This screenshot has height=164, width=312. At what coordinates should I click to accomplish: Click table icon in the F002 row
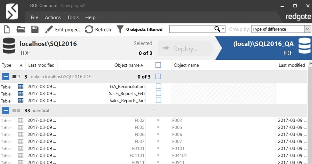coord(20,120)
